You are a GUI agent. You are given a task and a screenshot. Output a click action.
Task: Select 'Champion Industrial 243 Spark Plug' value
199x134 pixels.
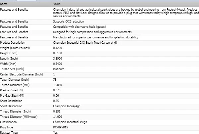(85, 43)
